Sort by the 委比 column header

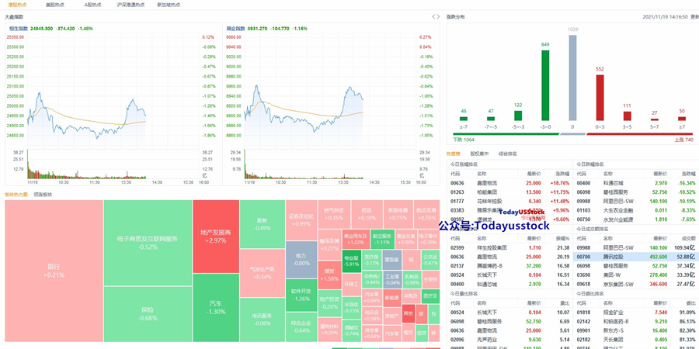(691, 302)
